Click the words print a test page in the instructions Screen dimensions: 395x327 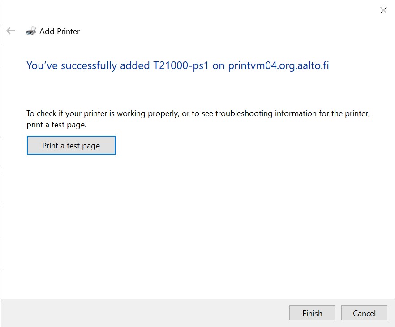point(56,125)
